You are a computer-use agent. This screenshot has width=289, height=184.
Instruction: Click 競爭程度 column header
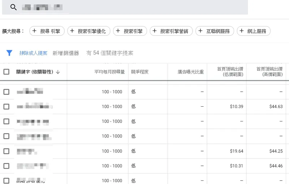click(139, 72)
